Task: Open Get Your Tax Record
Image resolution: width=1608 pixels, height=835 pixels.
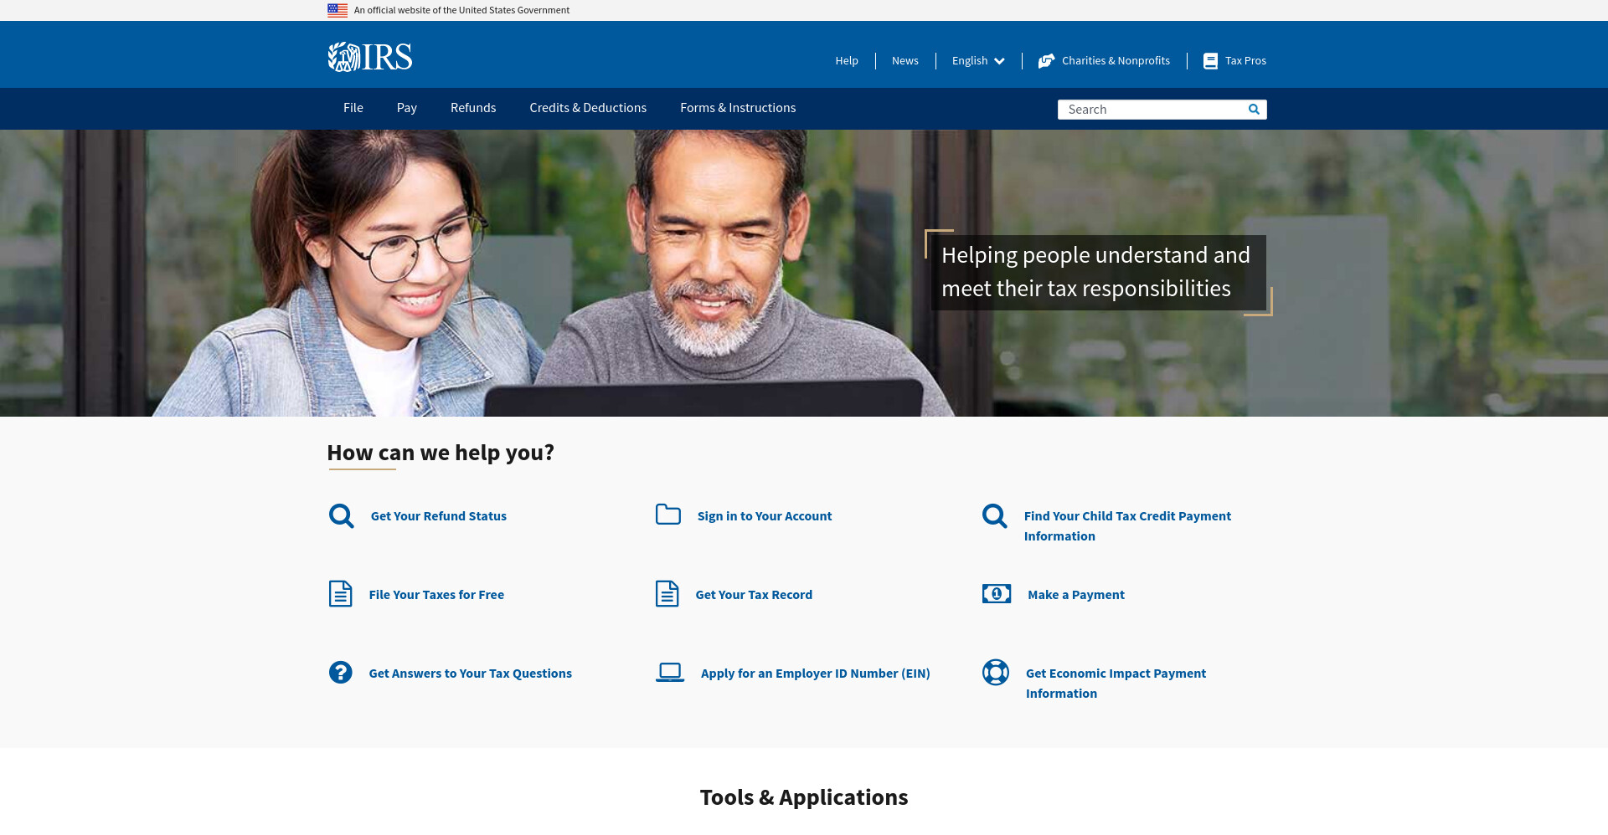Action: 754,595
